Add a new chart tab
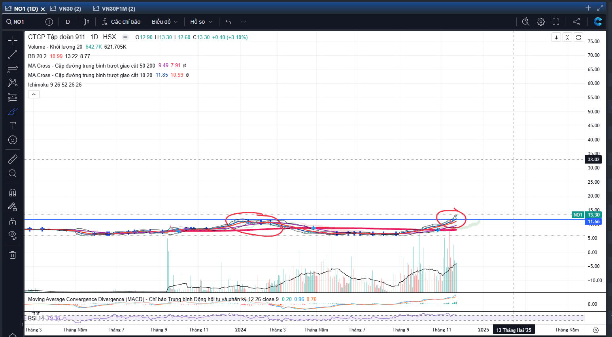Viewport: 612px width, 337px height. 588,8
